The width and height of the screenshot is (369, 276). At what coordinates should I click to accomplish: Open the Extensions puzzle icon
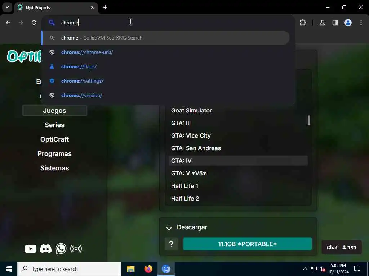pyautogui.click(x=303, y=23)
